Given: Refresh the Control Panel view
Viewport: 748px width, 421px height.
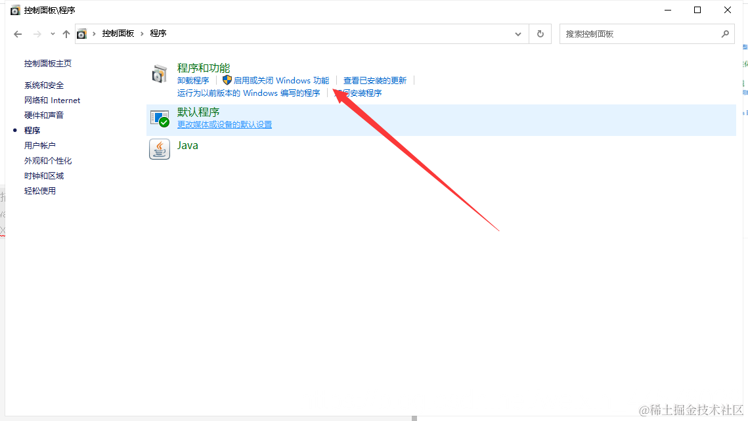Looking at the screenshot, I should pyautogui.click(x=540, y=34).
